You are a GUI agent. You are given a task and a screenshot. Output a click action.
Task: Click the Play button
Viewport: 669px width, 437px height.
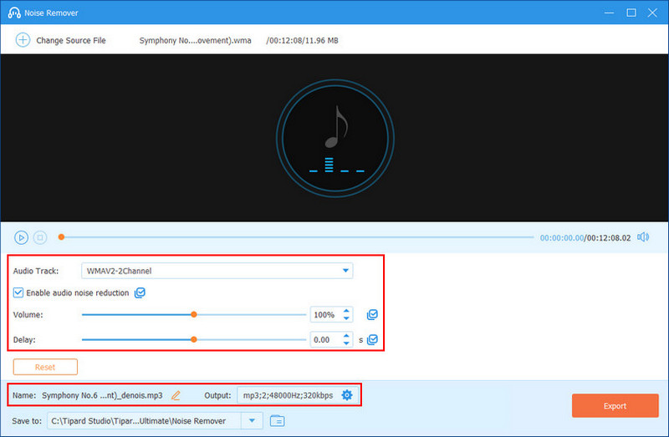pyautogui.click(x=22, y=237)
